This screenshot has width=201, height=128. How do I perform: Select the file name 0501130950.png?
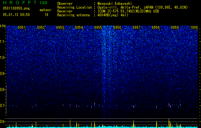tap(16, 8)
